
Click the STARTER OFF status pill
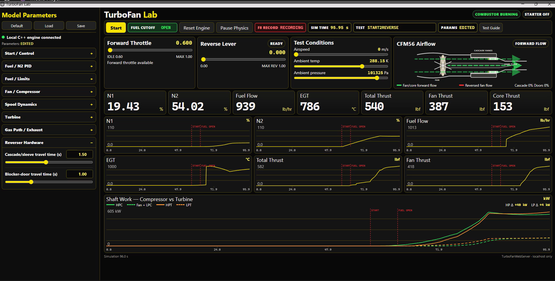click(537, 14)
